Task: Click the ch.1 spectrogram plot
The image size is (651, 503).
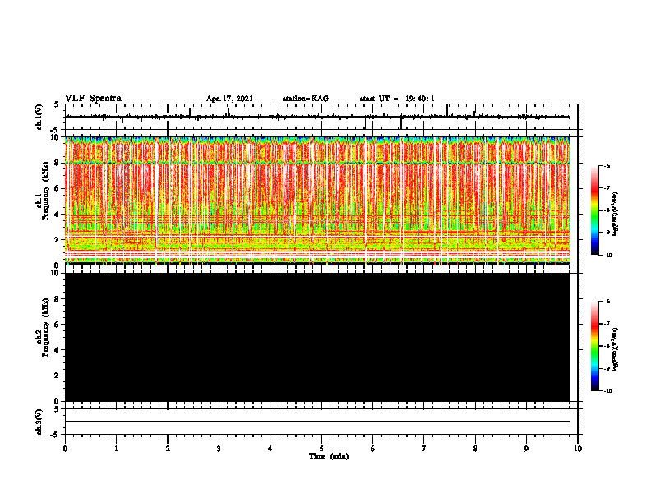Action: click(x=317, y=201)
